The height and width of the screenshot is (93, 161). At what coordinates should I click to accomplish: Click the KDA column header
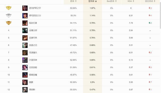pos(131,1)
